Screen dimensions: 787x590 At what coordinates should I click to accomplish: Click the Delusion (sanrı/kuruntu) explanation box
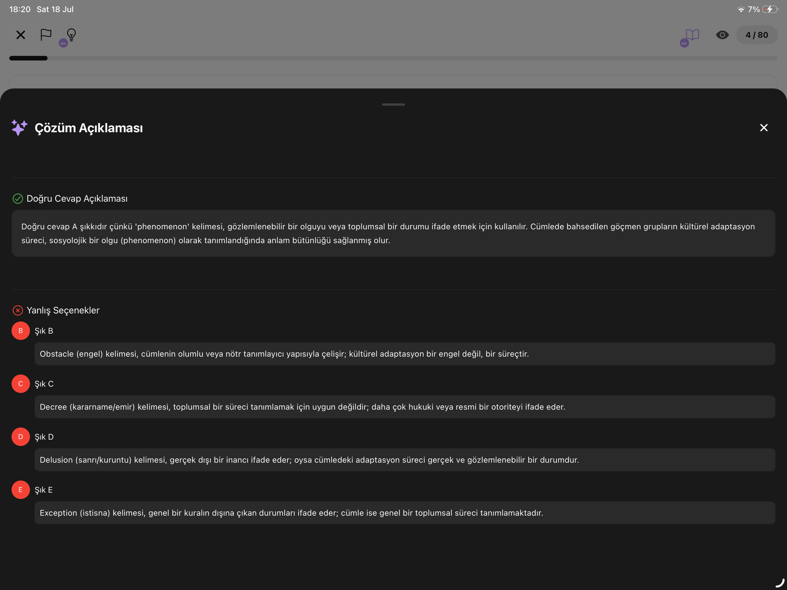(x=405, y=460)
